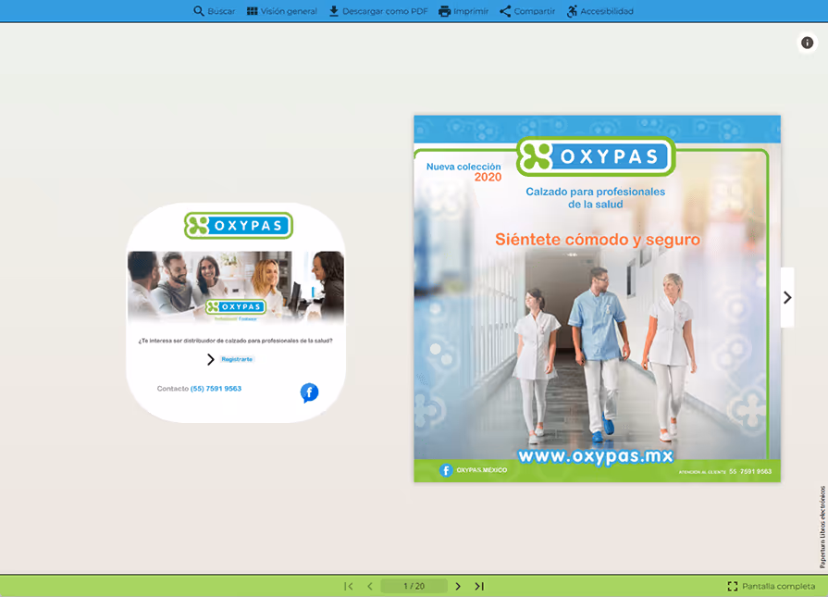Screen dimensions: 828x597
Task: Select the Imprimir print option
Action: pos(463,11)
